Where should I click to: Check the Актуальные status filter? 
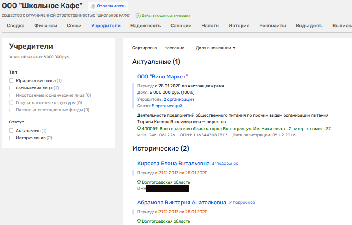pos(11,131)
